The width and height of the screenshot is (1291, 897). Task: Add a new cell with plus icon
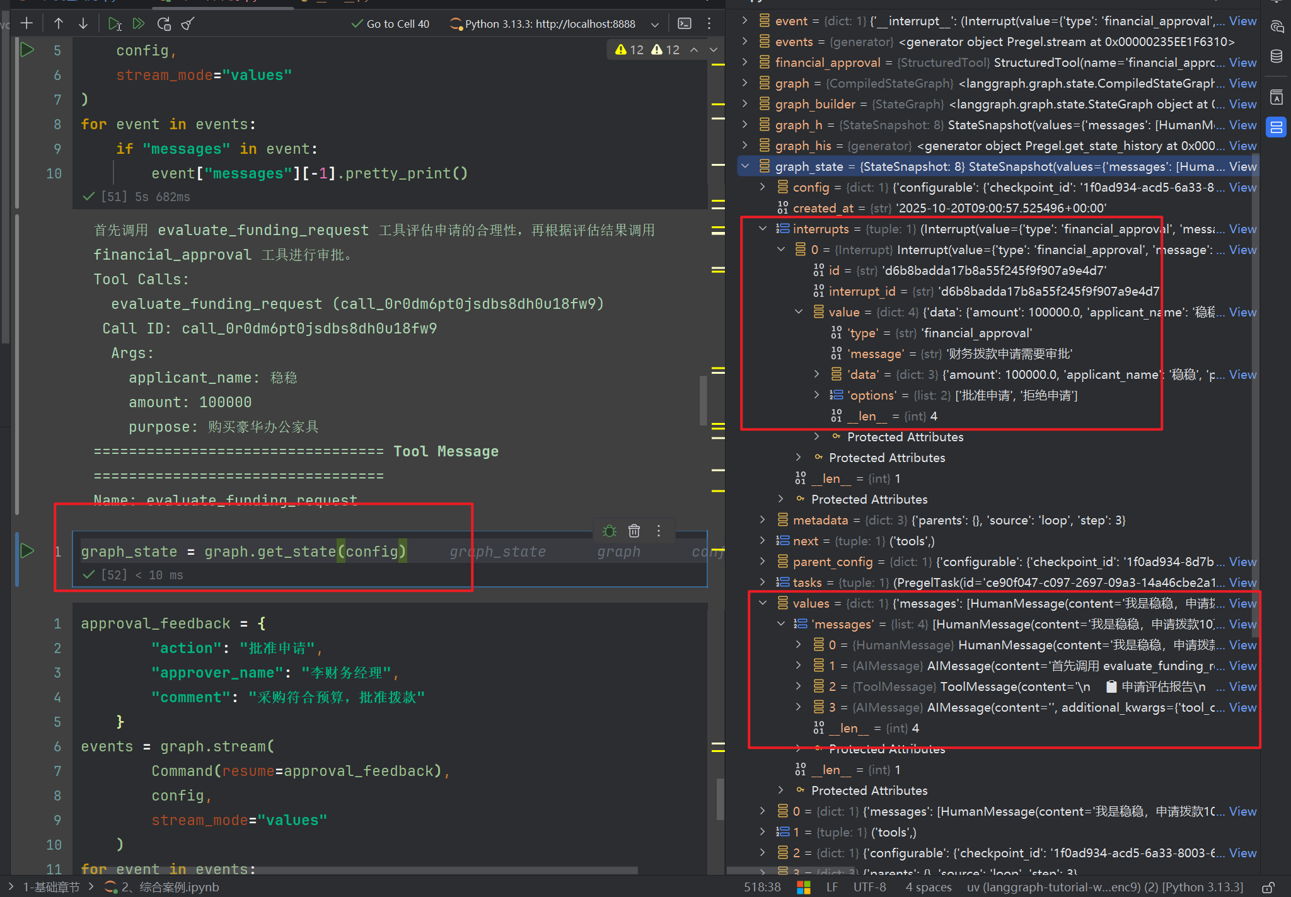pos(26,24)
